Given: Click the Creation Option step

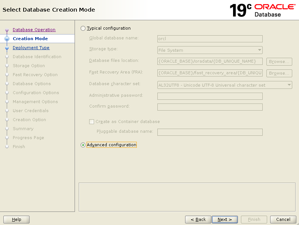Looking at the screenshot, I should (x=29, y=120).
